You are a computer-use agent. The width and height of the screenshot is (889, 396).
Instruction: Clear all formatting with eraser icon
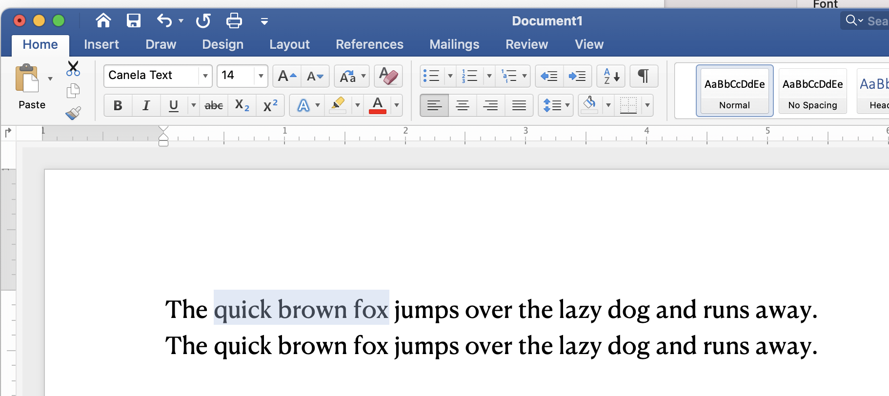pos(388,76)
